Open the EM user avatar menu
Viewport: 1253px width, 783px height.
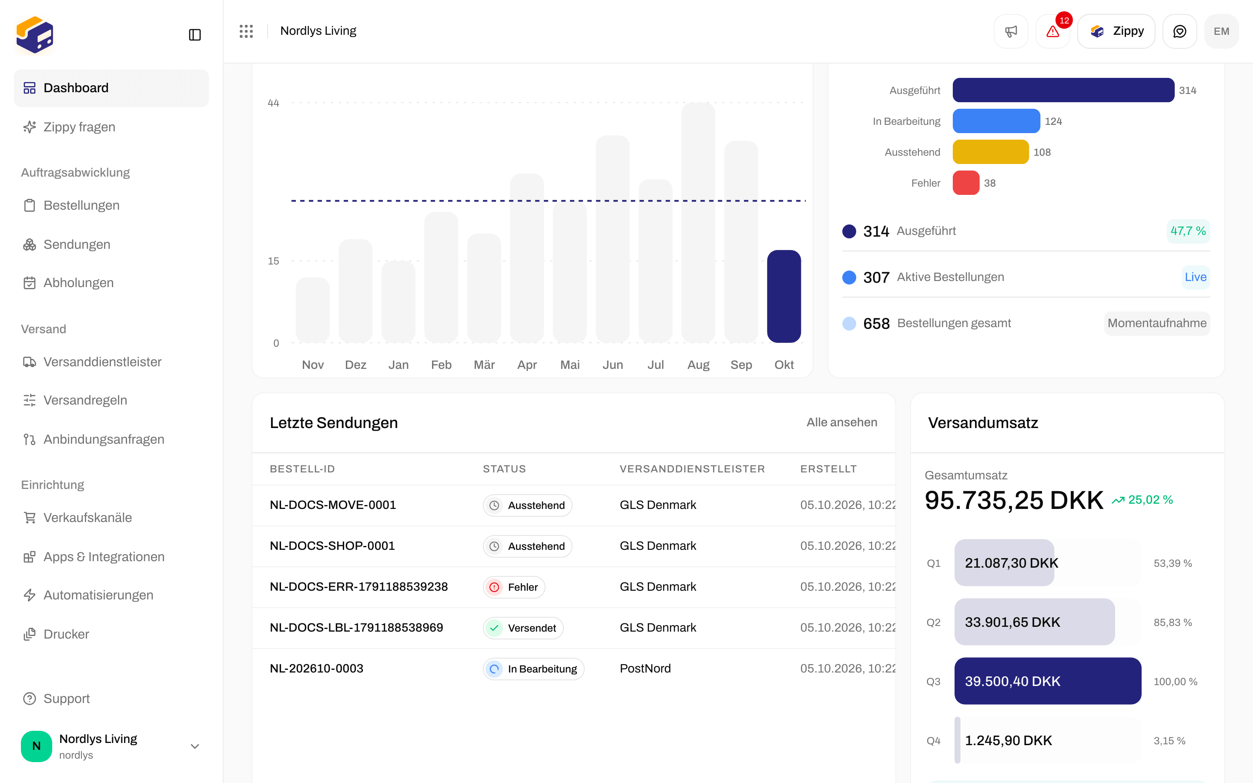point(1221,31)
